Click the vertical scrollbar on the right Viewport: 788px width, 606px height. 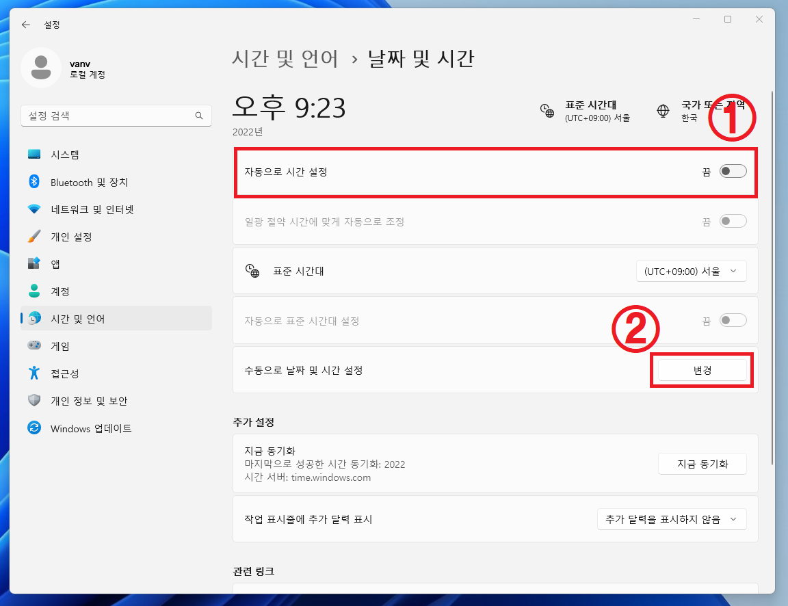772,278
